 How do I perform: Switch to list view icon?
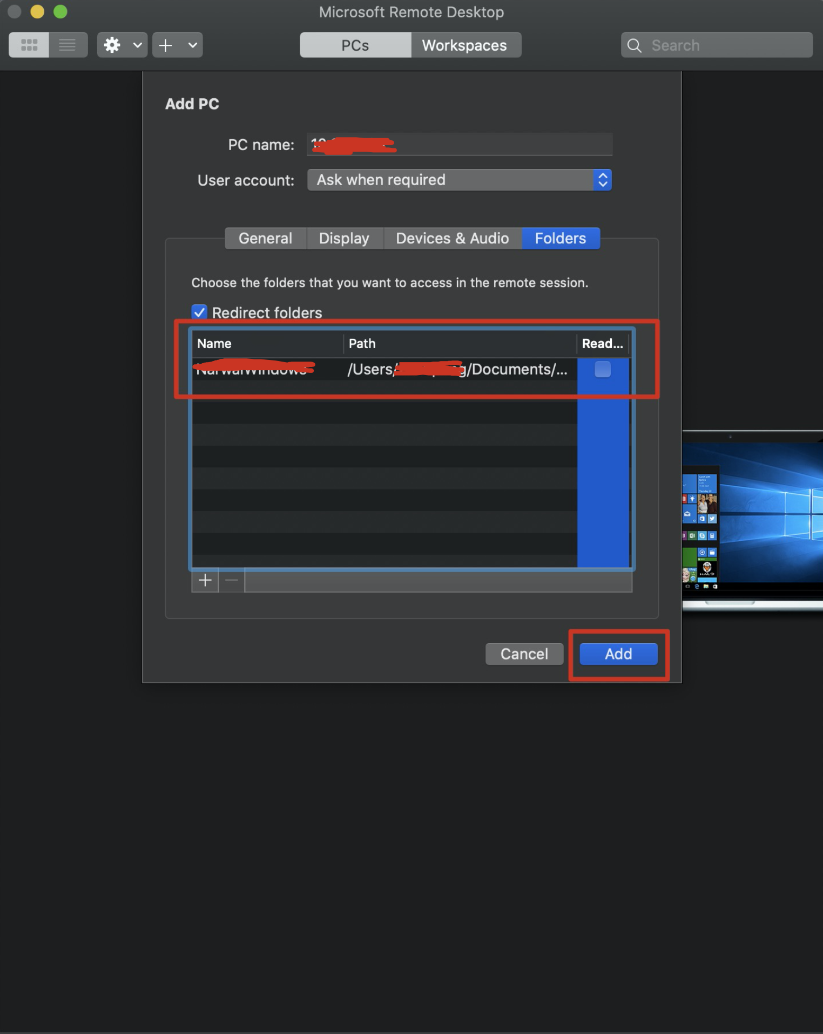[x=68, y=45]
